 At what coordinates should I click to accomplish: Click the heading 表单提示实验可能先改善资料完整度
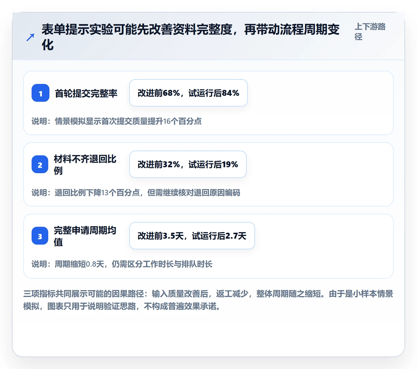click(x=191, y=37)
